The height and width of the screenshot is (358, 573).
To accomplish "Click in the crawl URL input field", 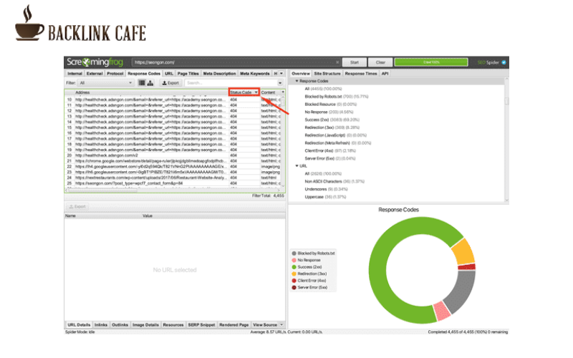I will [x=234, y=62].
